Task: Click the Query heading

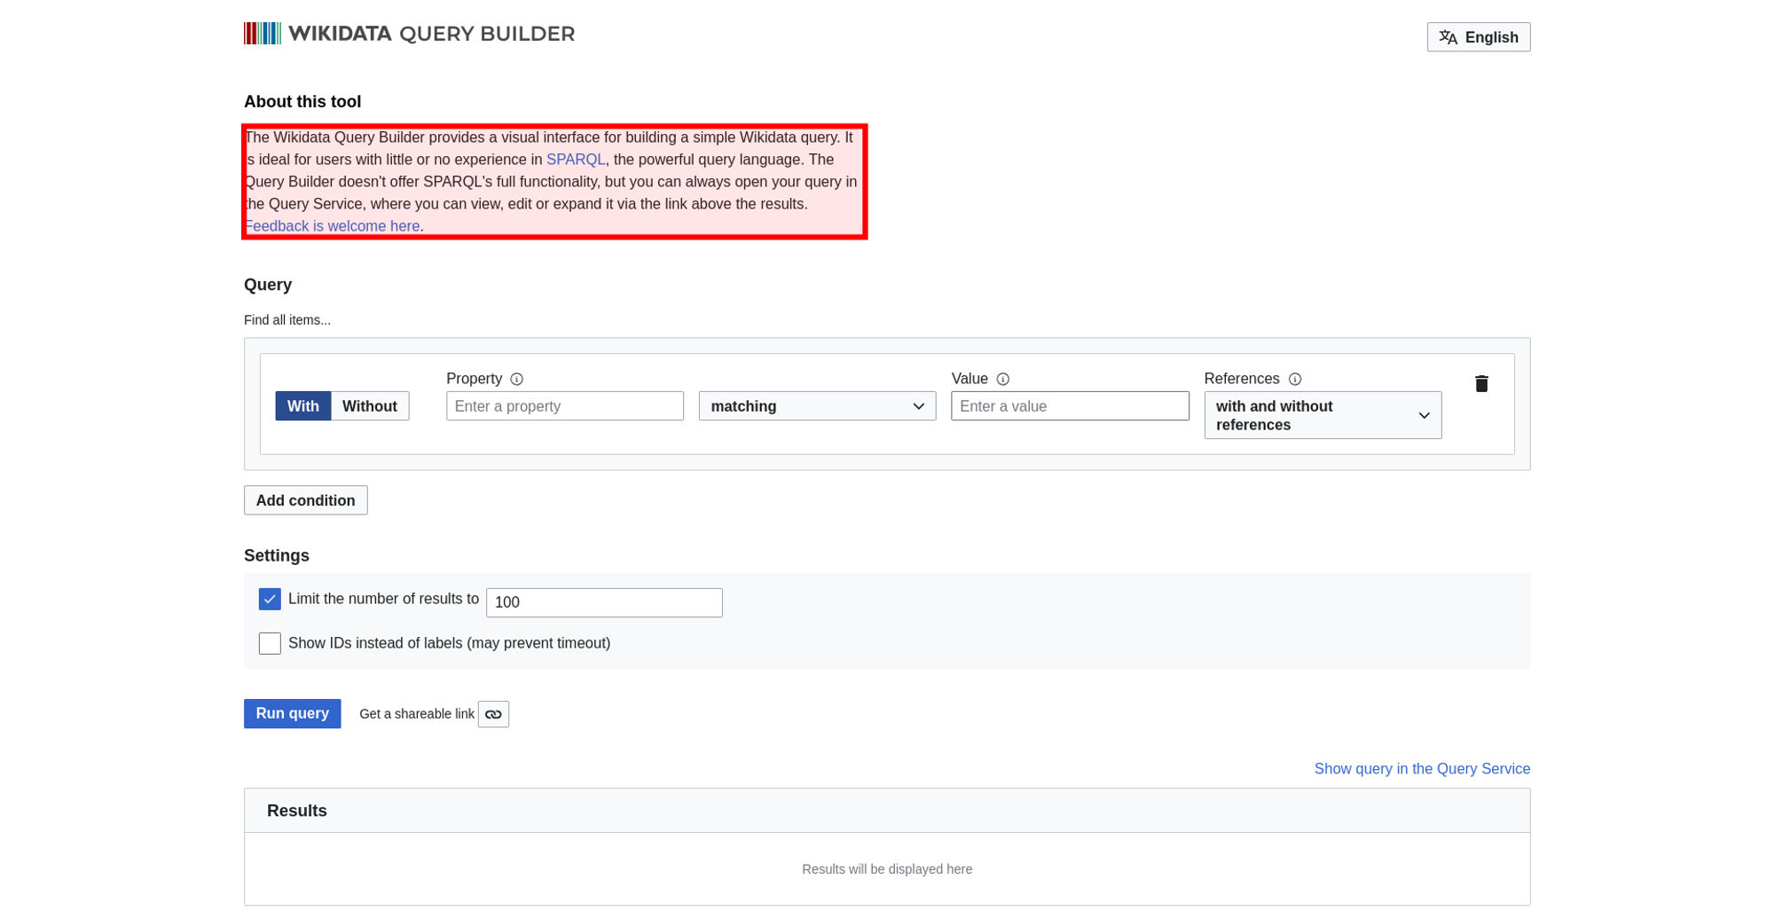Action: coord(268,285)
